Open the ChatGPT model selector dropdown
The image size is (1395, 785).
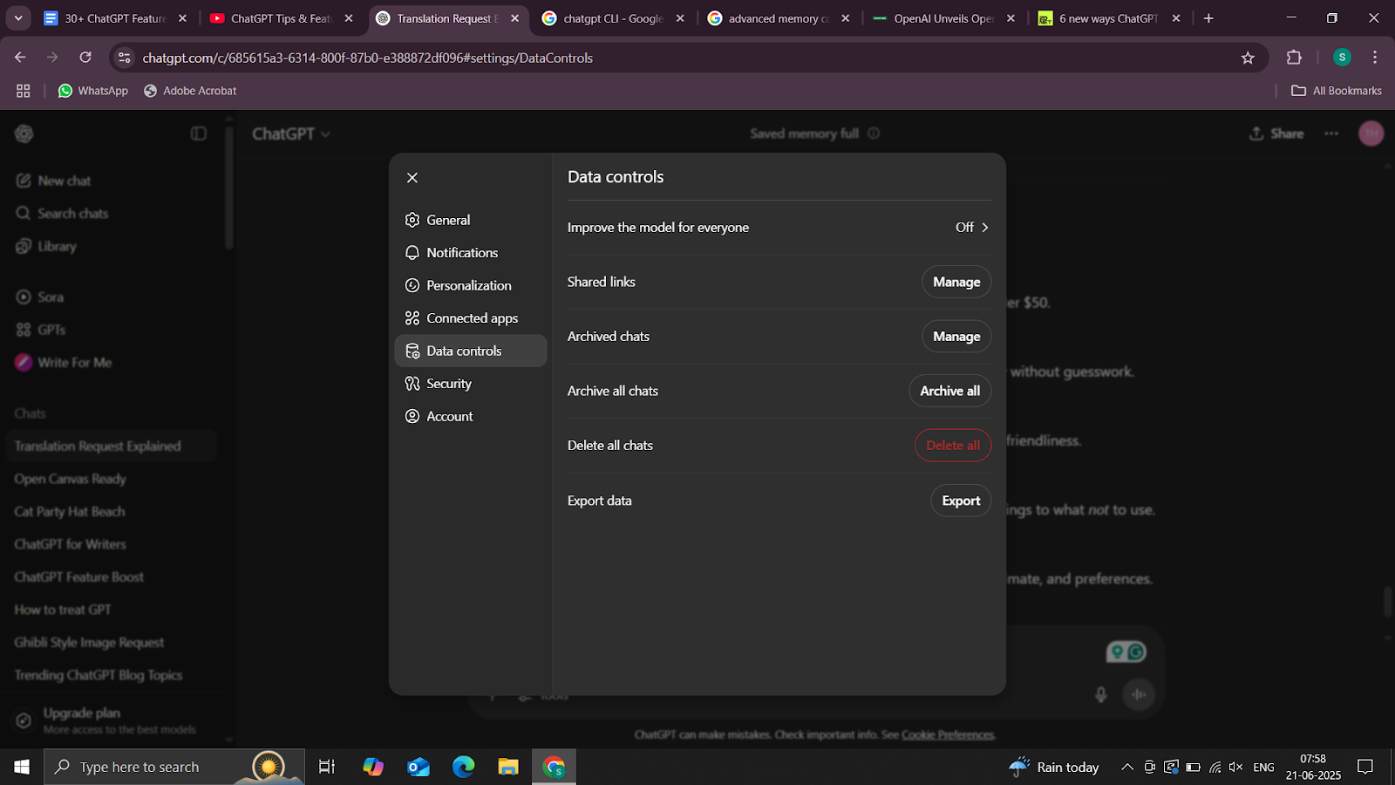click(x=291, y=133)
